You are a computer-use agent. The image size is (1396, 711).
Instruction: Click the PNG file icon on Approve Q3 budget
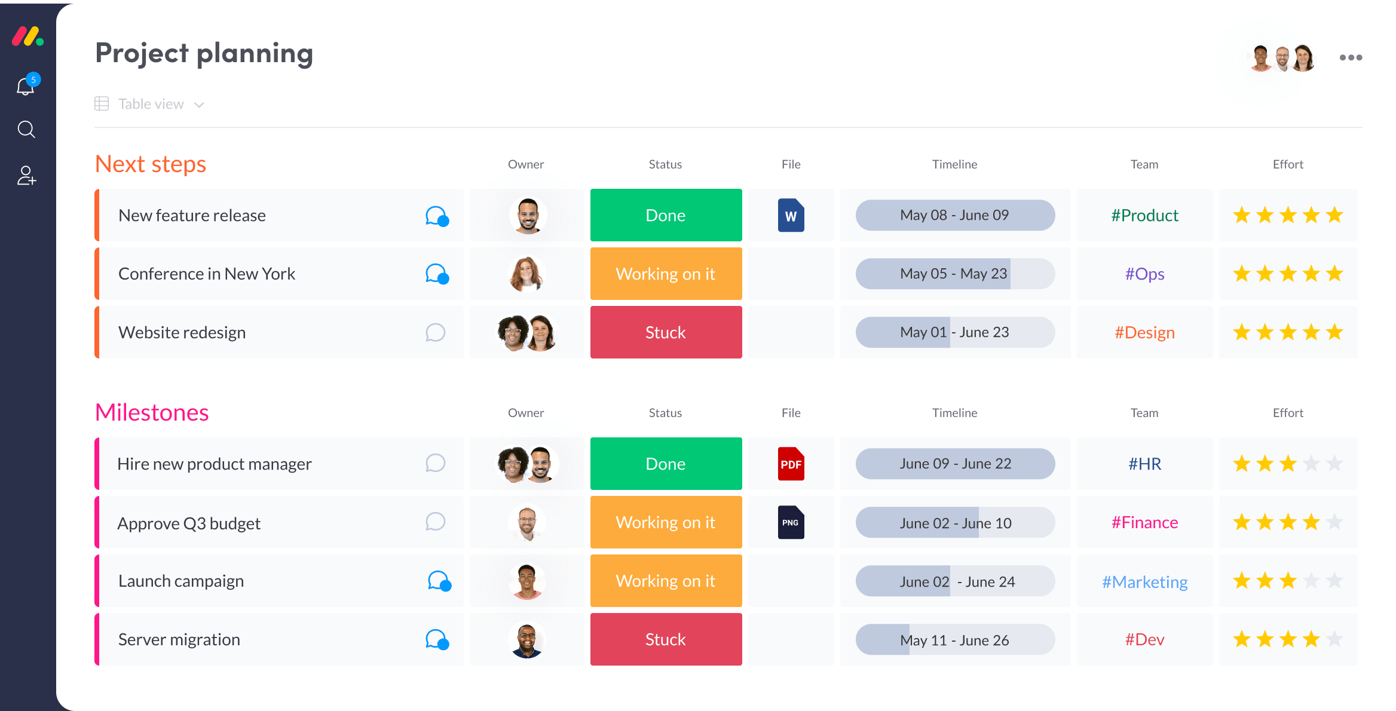pos(789,522)
